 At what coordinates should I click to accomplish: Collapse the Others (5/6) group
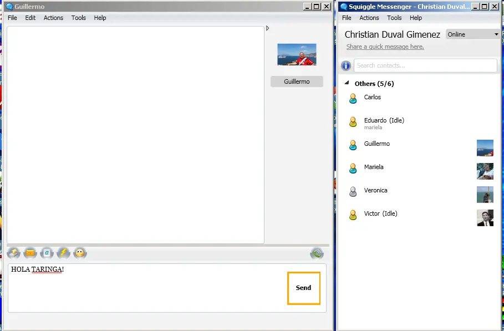click(x=347, y=83)
